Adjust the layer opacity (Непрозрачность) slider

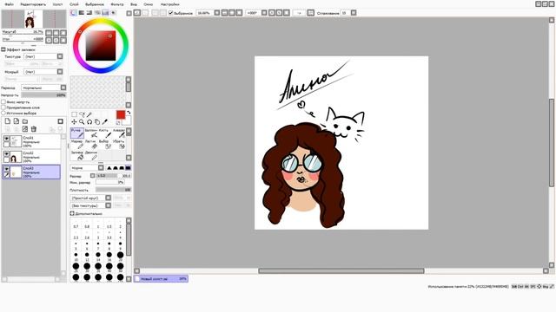[43, 95]
